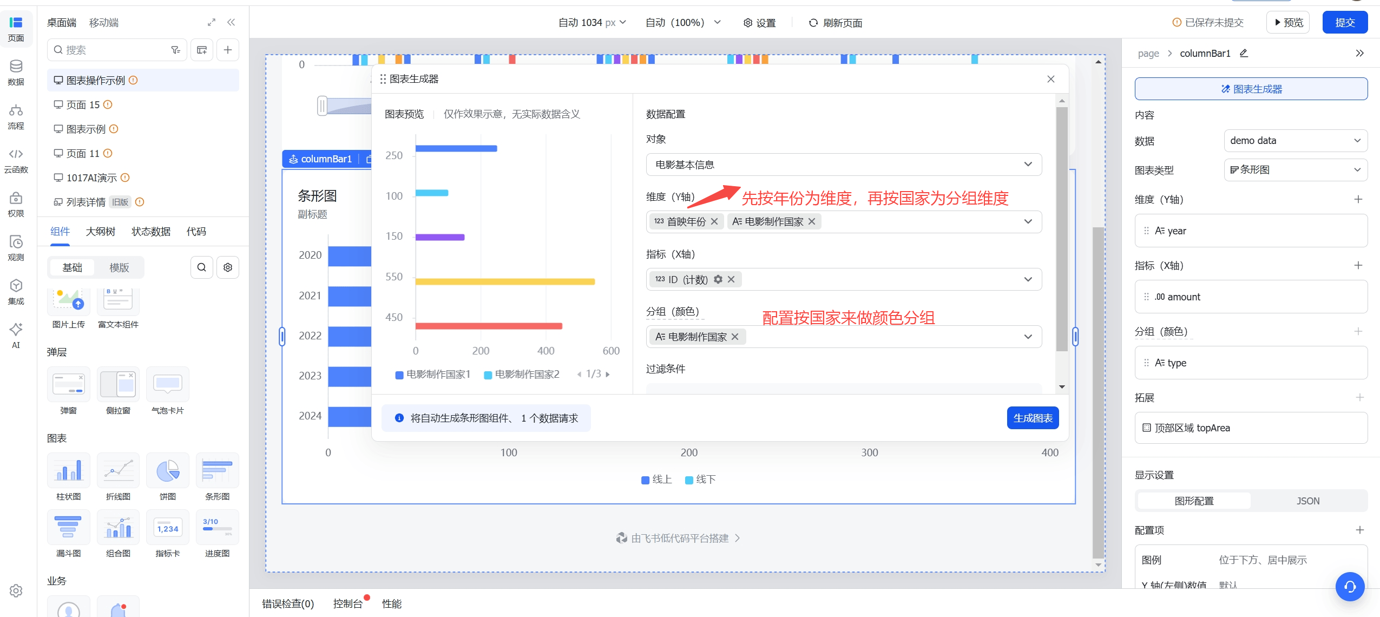The width and height of the screenshot is (1380, 617).
Task: Click the gear on ID (计数) tag
Action: coord(718,279)
